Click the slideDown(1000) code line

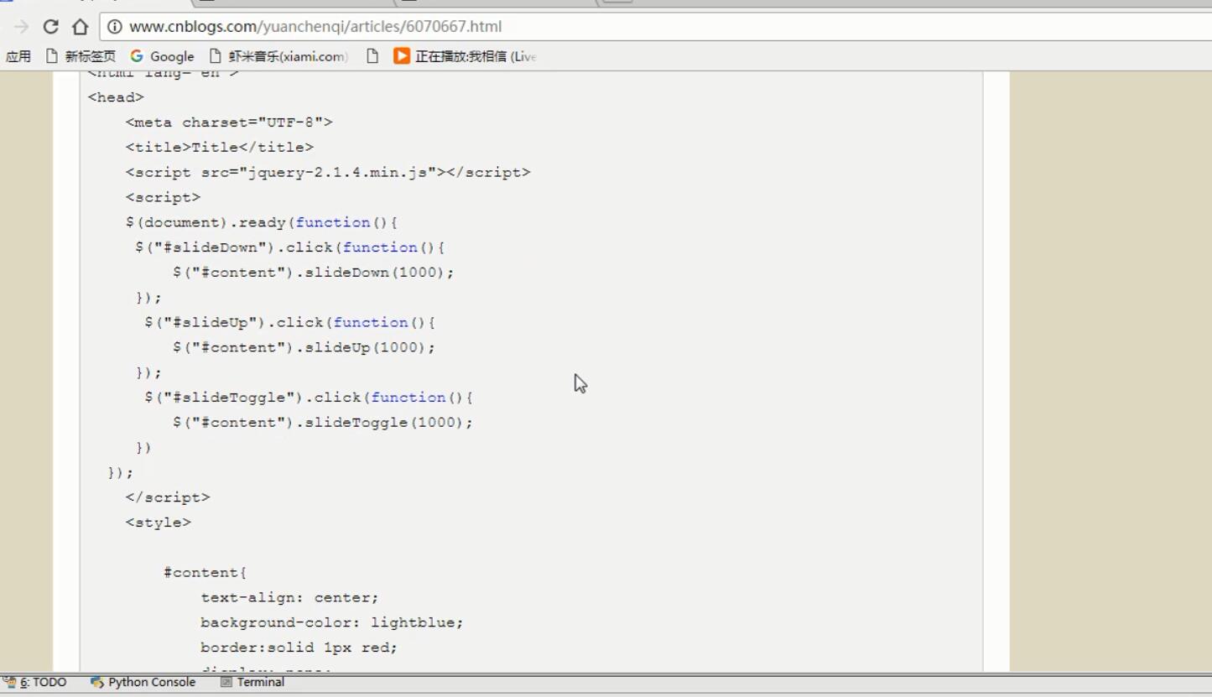pyautogui.click(x=314, y=273)
